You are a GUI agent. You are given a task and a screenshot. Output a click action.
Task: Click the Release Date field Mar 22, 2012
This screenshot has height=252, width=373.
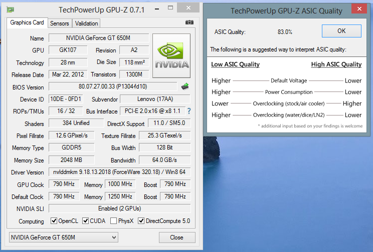click(x=68, y=74)
